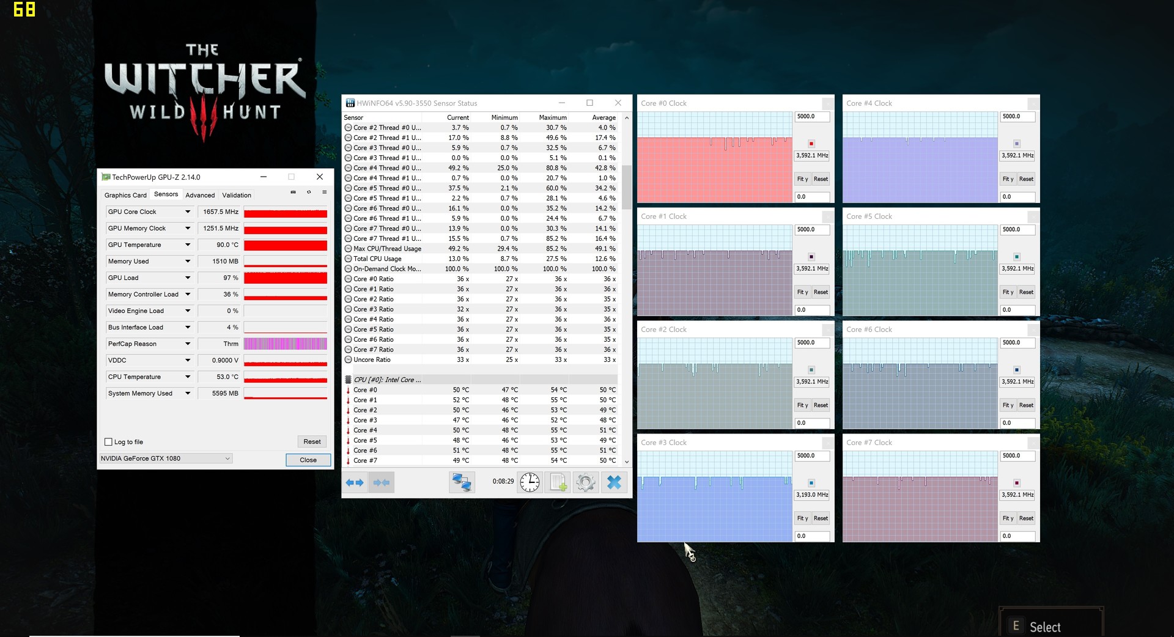Image resolution: width=1174 pixels, height=637 pixels.
Task: Click the thermometer icon beside Core #0 temperature
Action: click(x=348, y=390)
